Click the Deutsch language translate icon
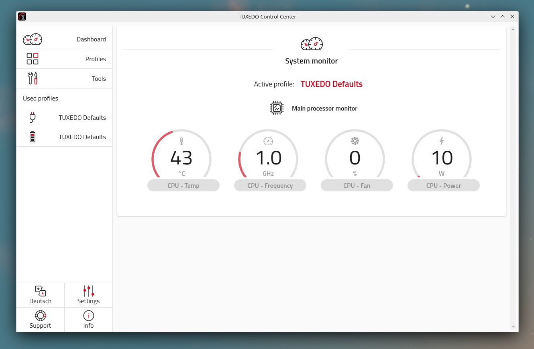The image size is (534, 349). (40, 291)
